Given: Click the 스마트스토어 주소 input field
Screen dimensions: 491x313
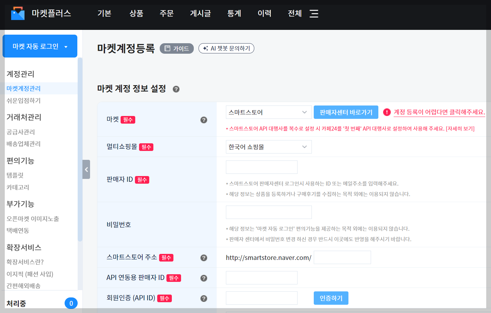Looking at the screenshot, I should (342, 257).
